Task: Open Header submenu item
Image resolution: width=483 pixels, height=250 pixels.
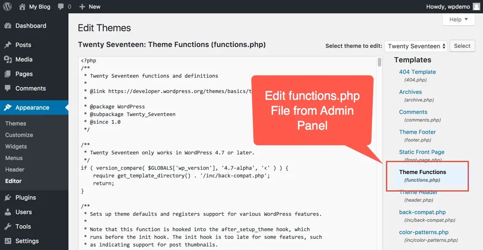Action: 15,169
